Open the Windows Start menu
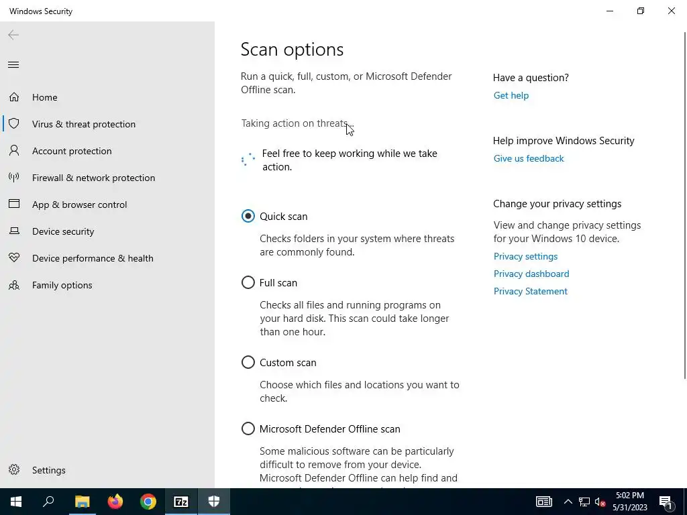This screenshot has width=687, height=515. click(x=16, y=502)
